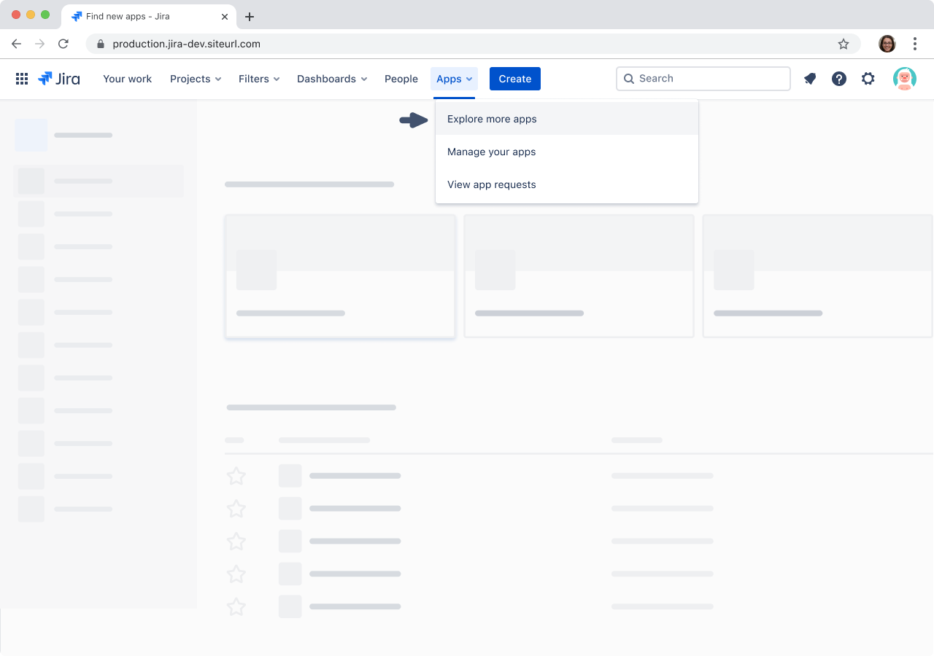Image resolution: width=934 pixels, height=656 pixels.
Task: Open the Chrome three-dot menu
Action: (914, 44)
